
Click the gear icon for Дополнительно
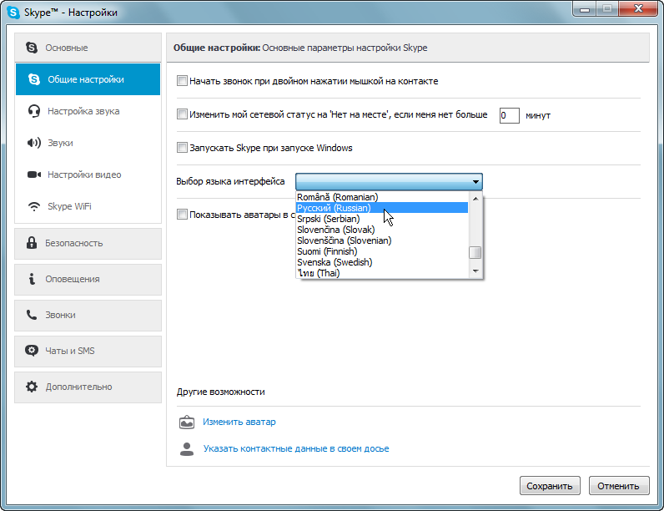(x=32, y=387)
